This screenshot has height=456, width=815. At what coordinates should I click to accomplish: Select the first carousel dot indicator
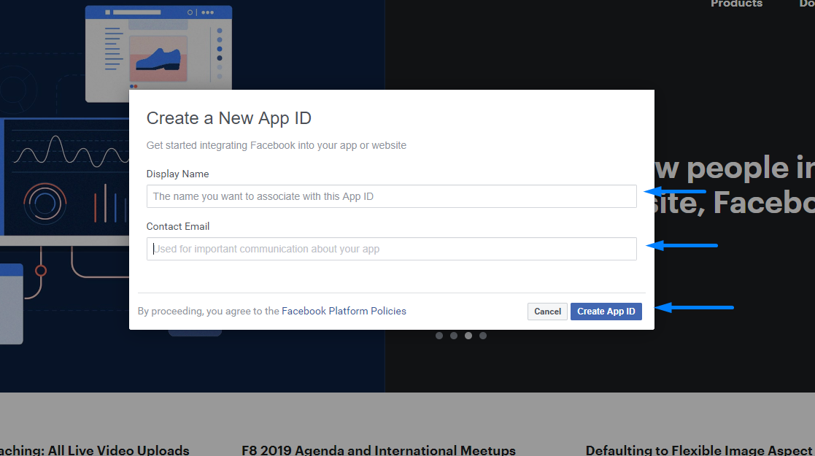[x=439, y=336]
